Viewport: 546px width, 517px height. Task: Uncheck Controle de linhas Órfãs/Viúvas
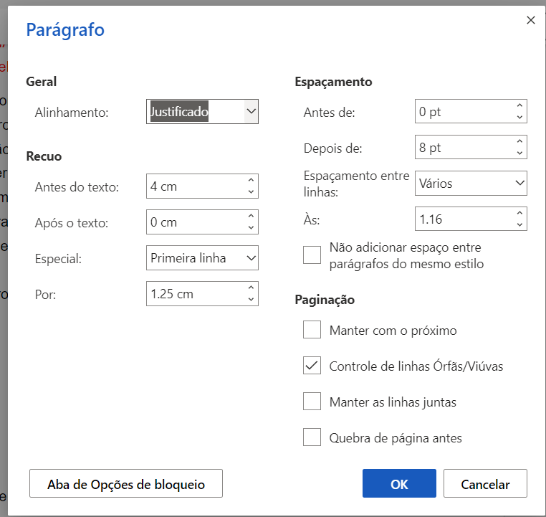pyautogui.click(x=312, y=366)
